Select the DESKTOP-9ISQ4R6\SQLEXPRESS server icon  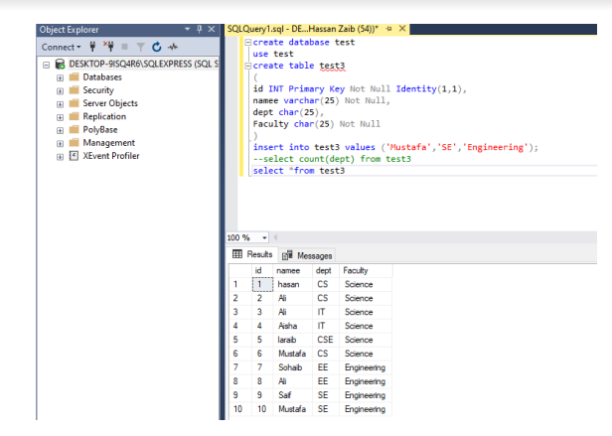60,64
